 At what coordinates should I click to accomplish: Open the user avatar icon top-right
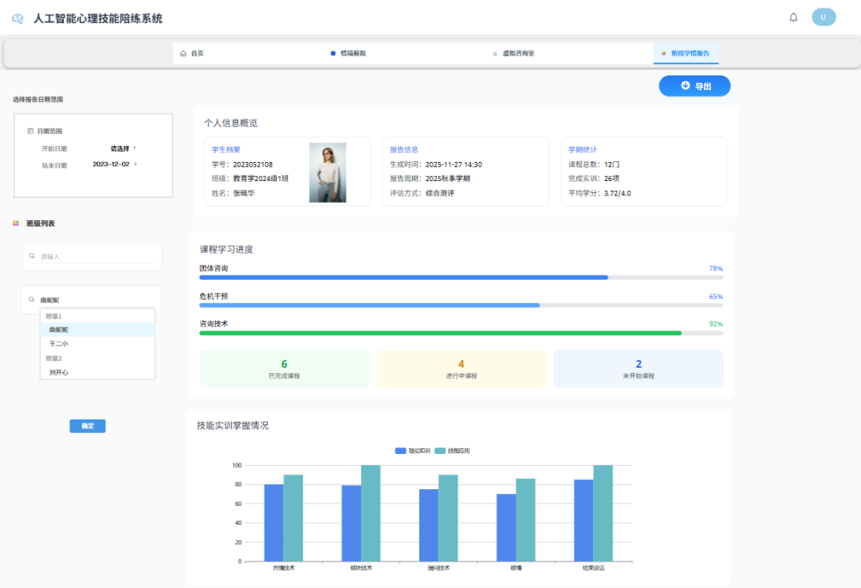click(824, 16)
